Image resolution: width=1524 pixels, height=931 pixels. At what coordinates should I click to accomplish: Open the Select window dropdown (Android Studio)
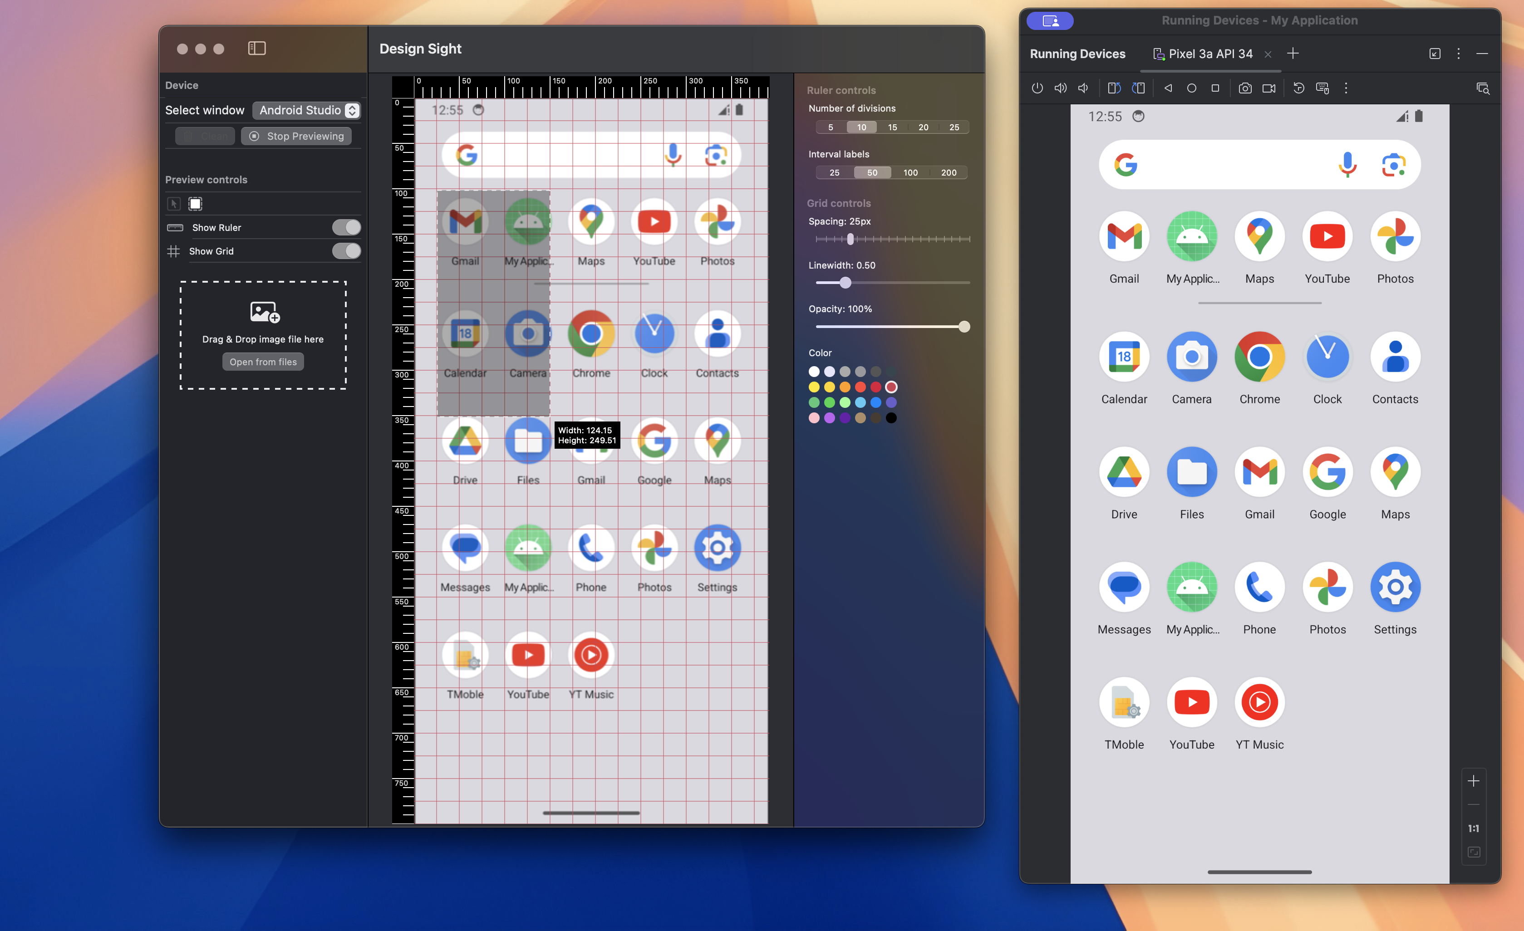pos(307,110)
